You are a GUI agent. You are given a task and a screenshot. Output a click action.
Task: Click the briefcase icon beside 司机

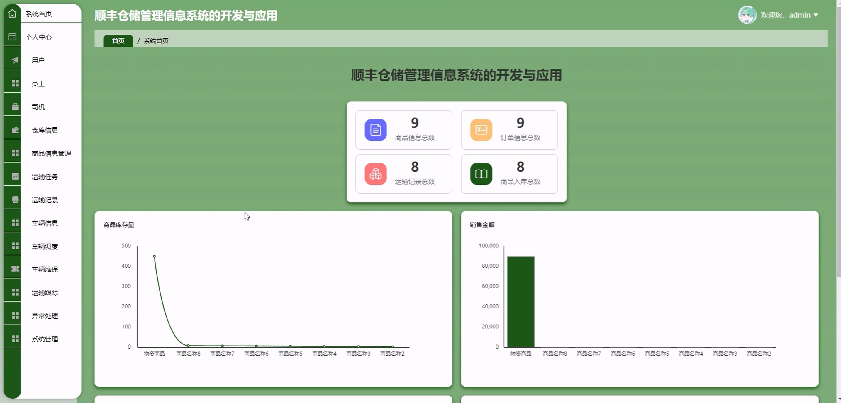click(15, 107)
